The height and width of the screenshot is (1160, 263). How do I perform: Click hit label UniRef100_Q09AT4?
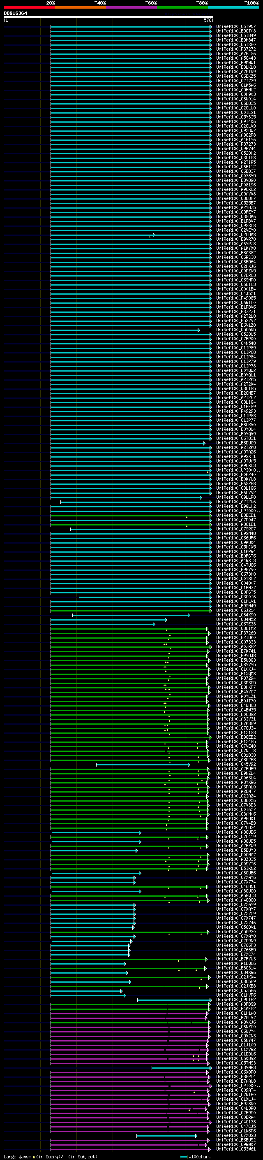pos(236,1090)
